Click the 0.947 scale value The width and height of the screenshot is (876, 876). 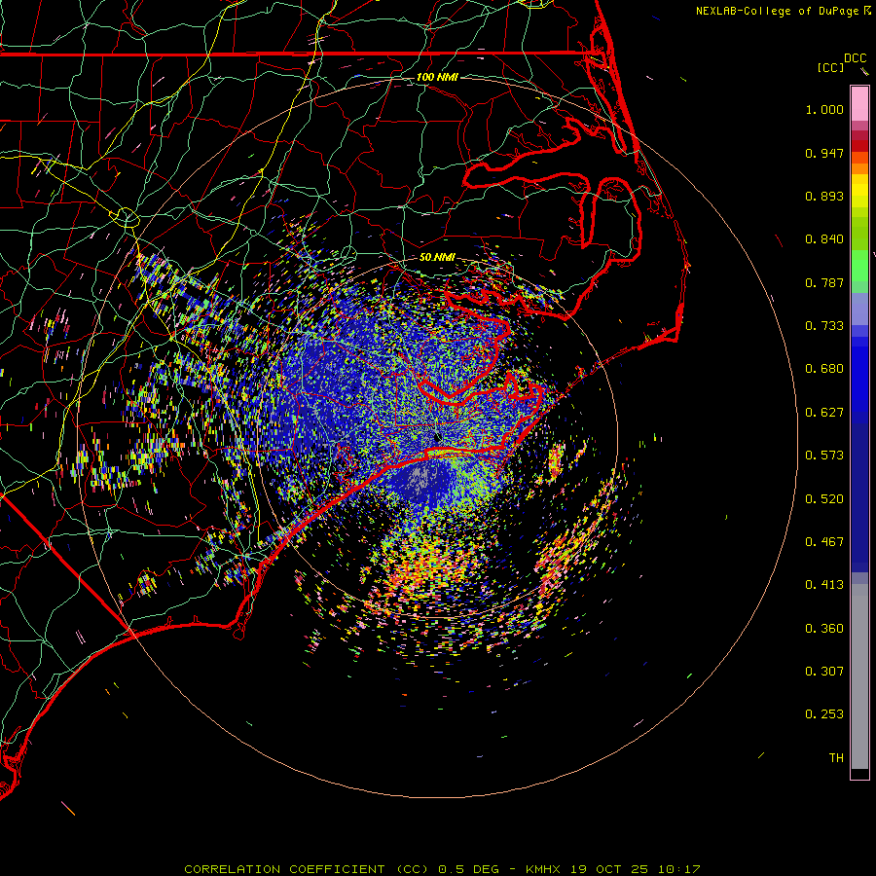824,153
